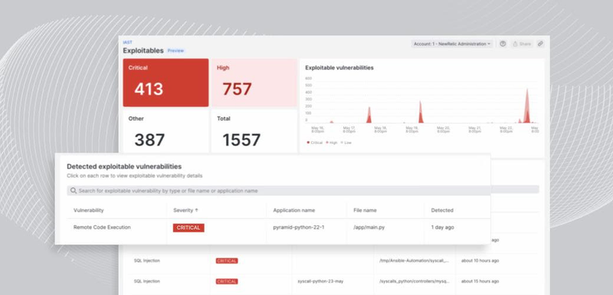The image size is (613, 295).
Task: Click the search magnifier icon
Action: [74, 191]
